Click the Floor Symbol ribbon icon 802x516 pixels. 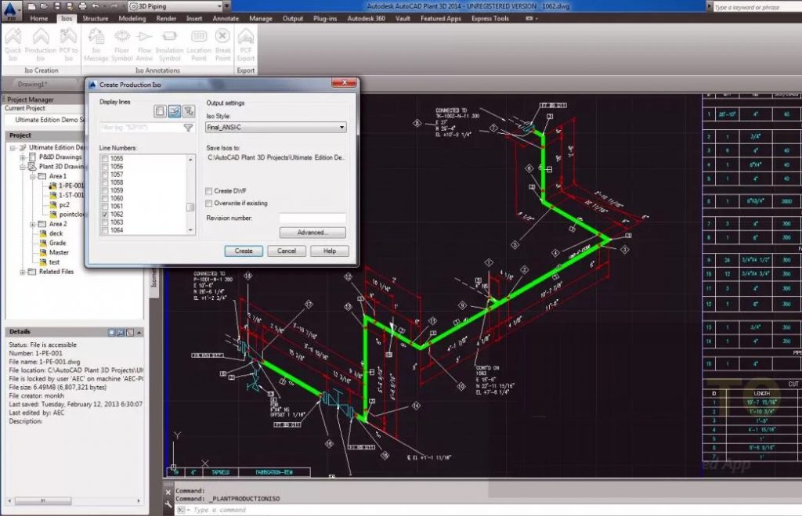(x=121, y=45)
